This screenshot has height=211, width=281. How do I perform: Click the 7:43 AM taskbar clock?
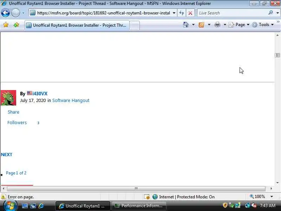267,206
